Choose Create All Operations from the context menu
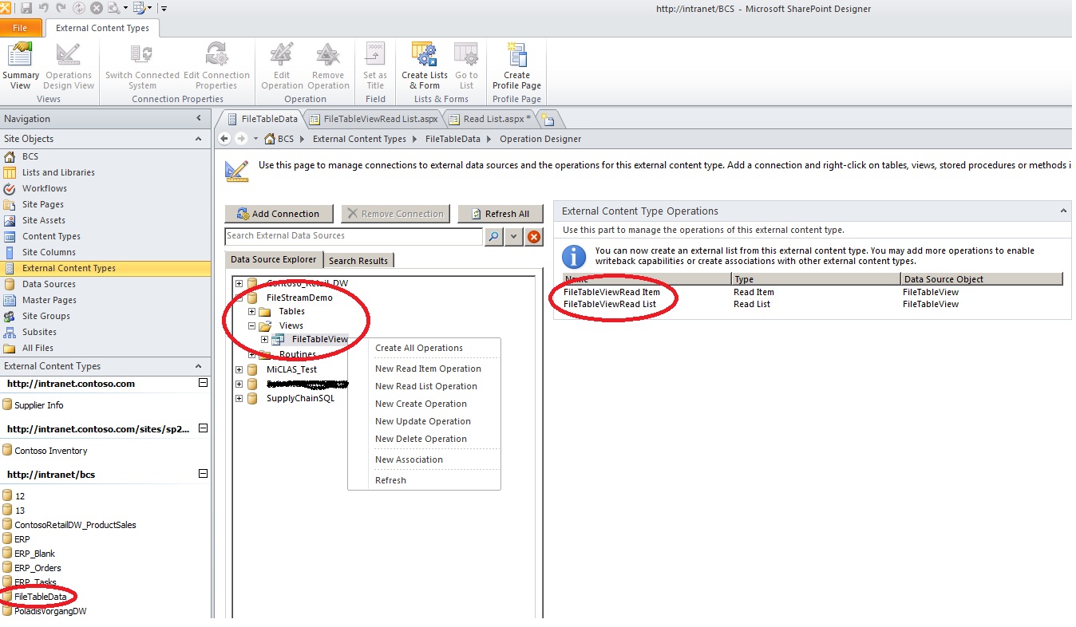Image resolution: width=1076 pixels, height=627 pixels. pos(419,348)
